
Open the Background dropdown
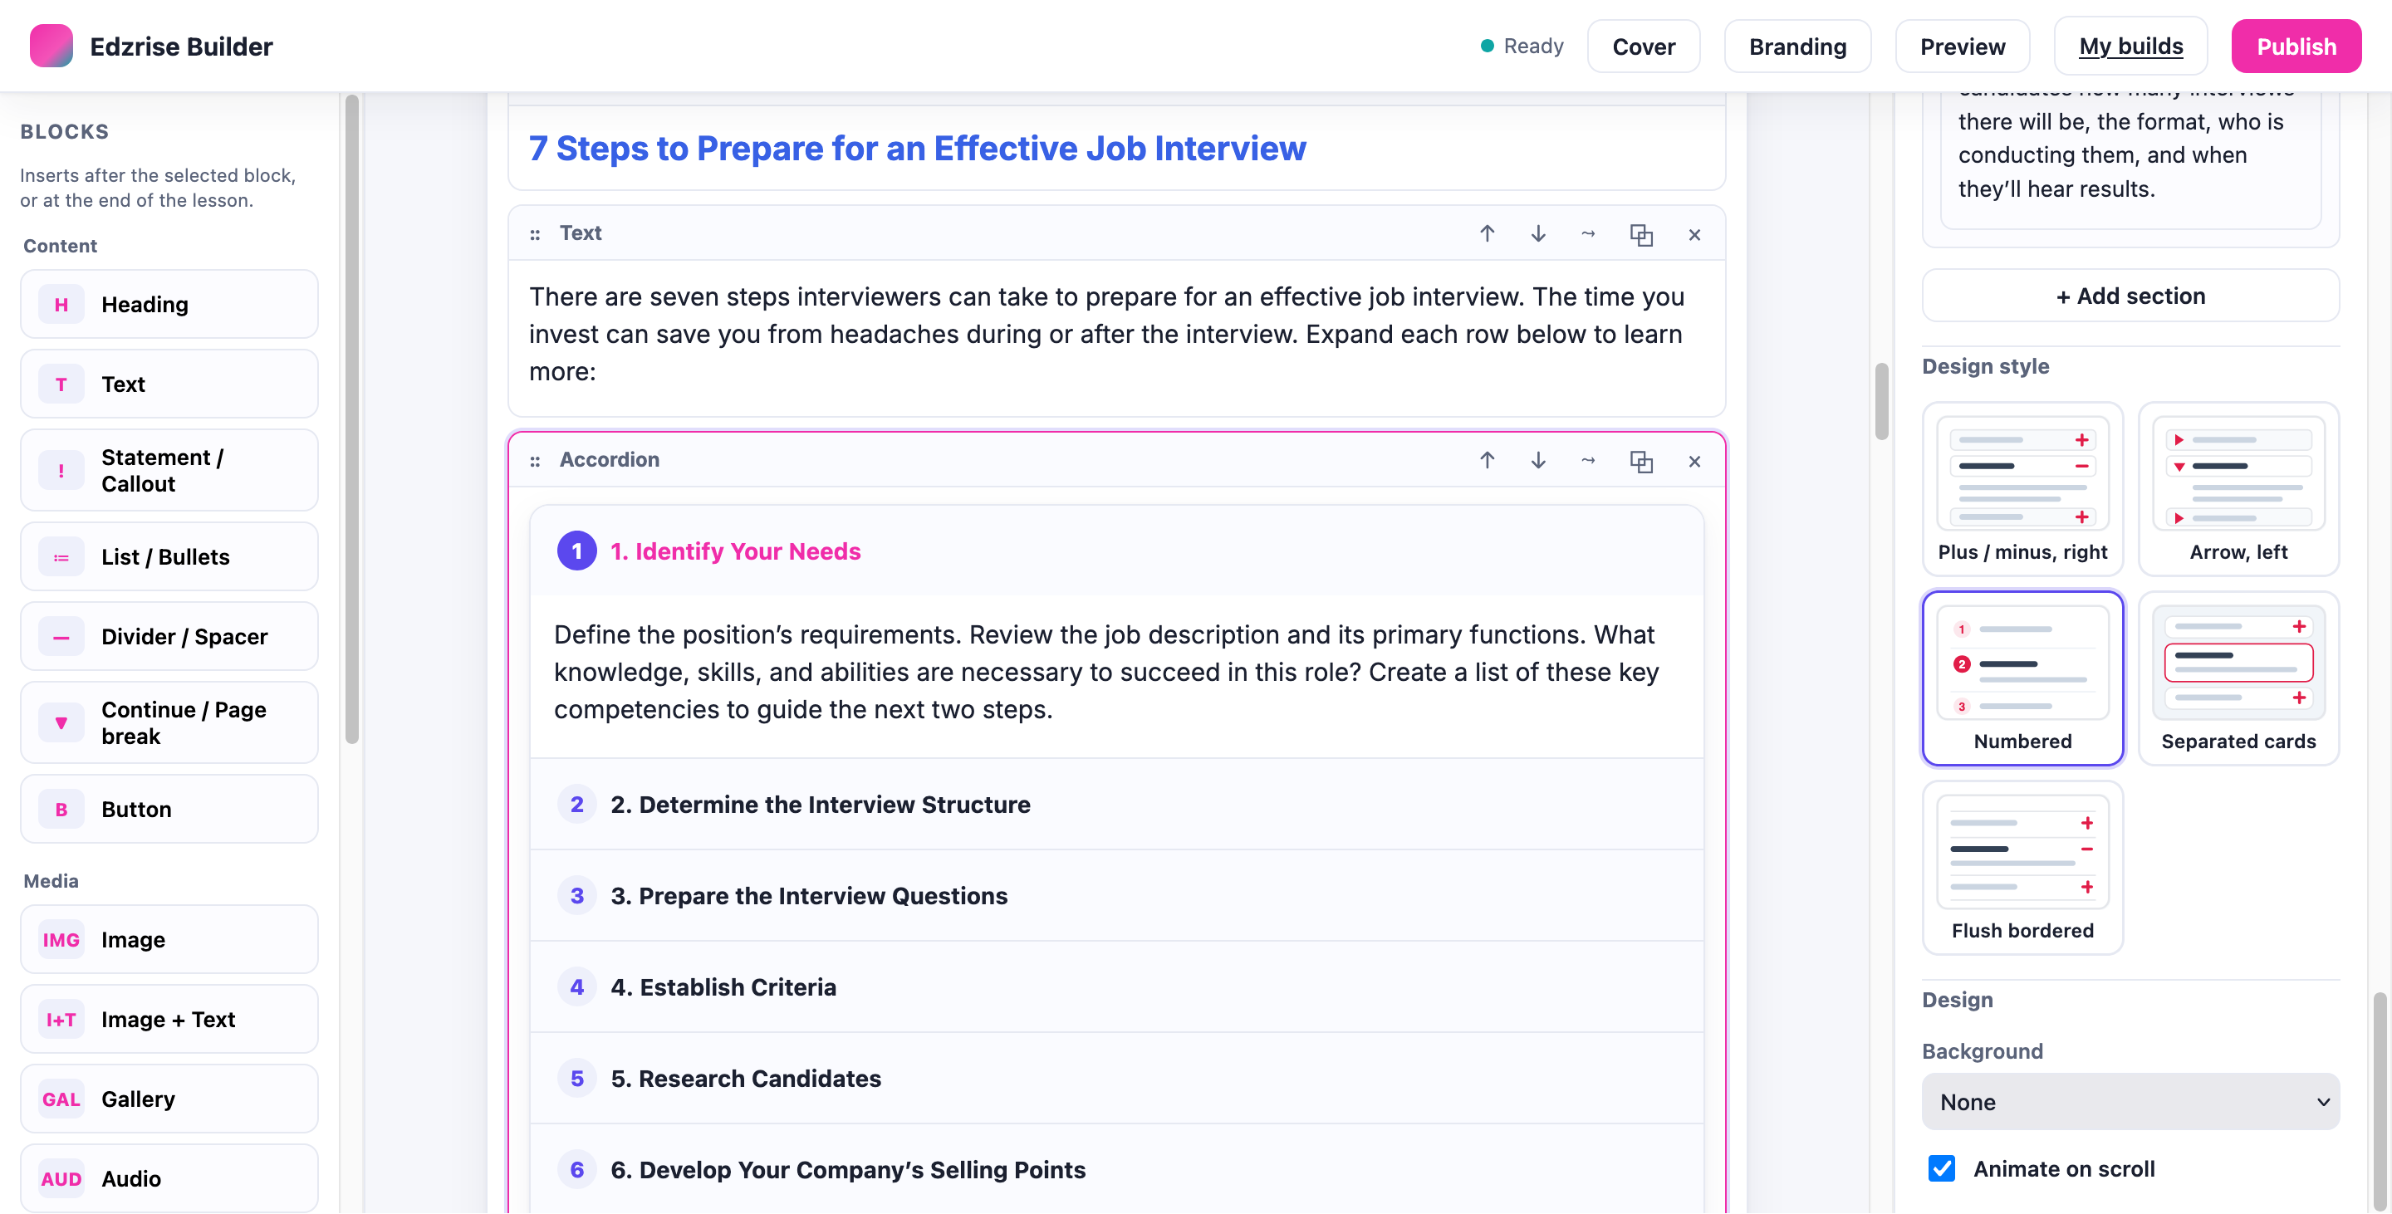tap(2130, 1103)
